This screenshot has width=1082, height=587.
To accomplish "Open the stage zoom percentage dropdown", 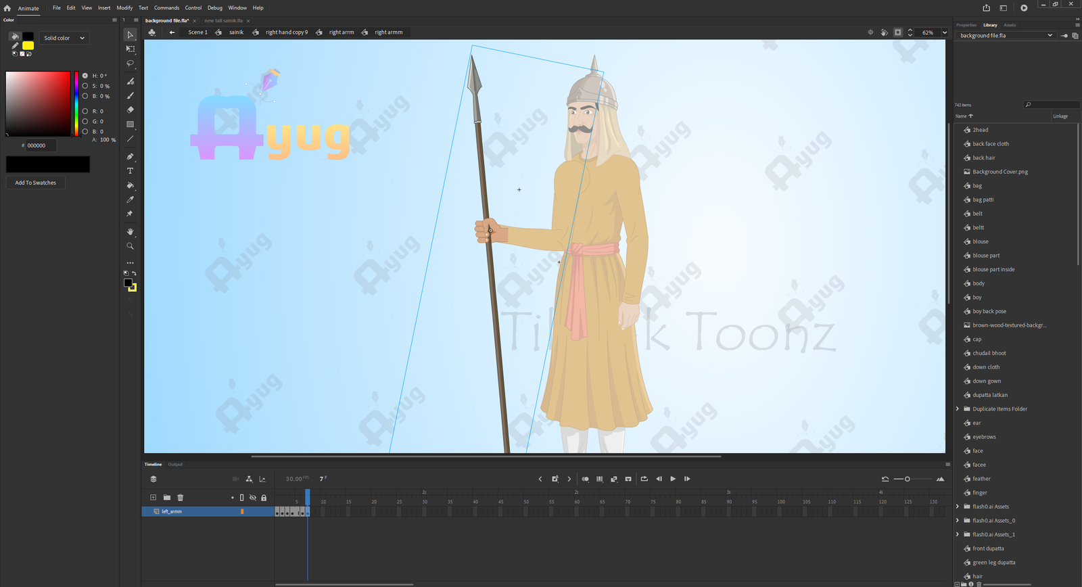I will 945,32.
